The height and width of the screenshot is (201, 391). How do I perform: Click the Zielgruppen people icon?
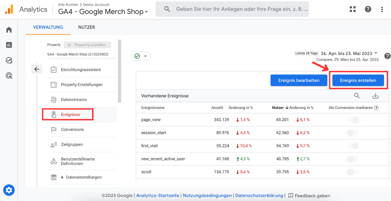pyautogui.click(x=54, y=145)
